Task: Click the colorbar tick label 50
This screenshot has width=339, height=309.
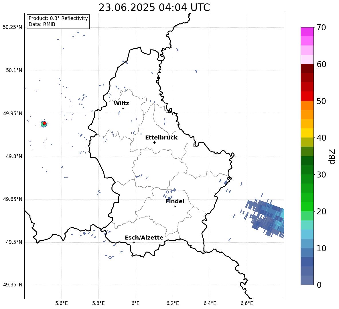Action: [x=321, y=101]
